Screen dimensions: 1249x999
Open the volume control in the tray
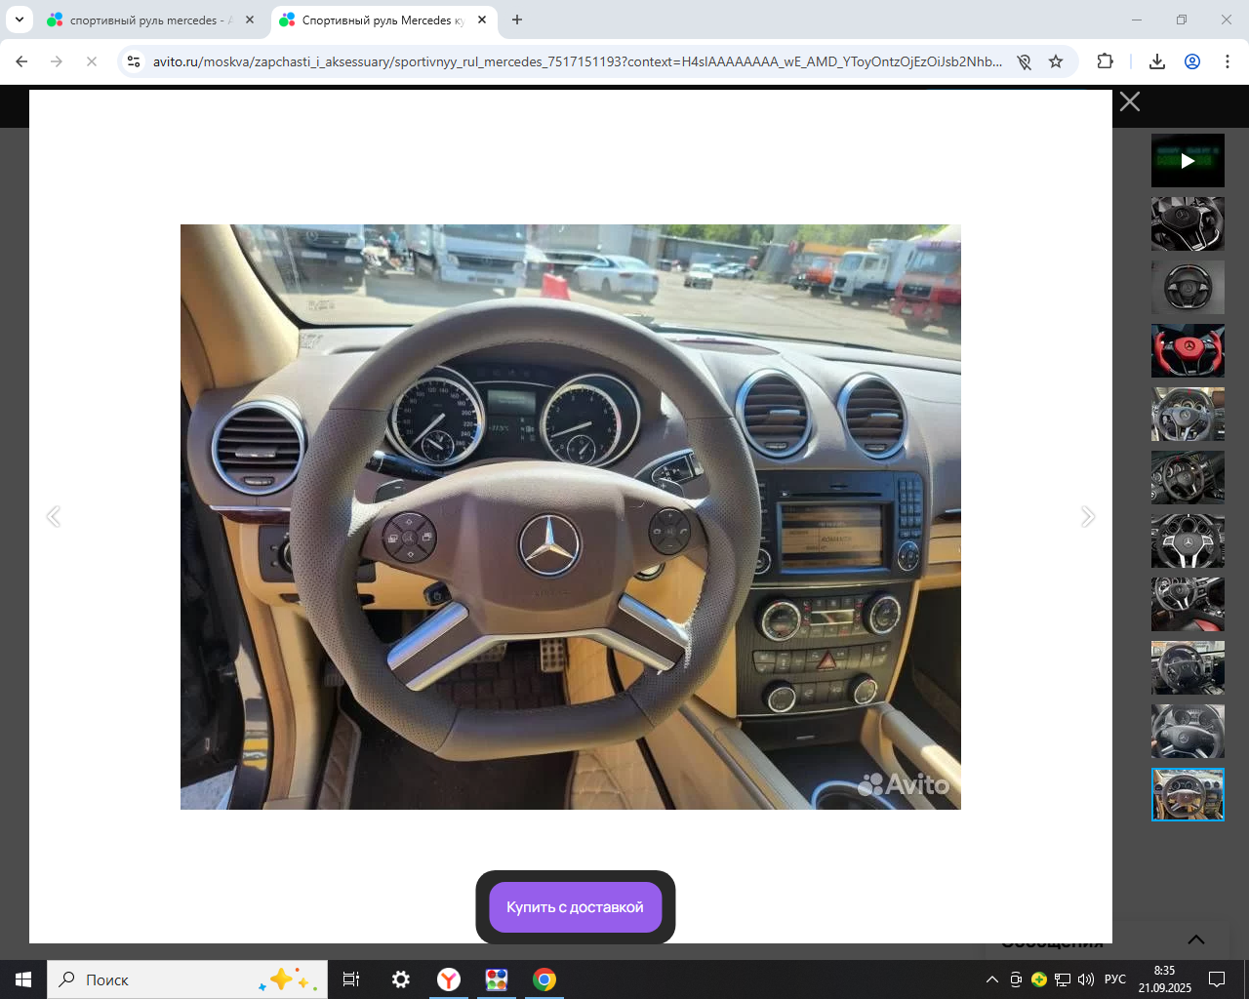[x=1086, y=979]
